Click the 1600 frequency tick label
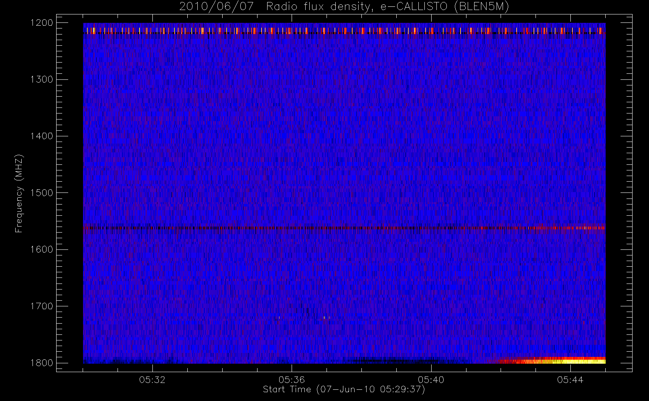The width and height of the screenshot is (649, 401). pyautogui.click(x=42, y=249)
